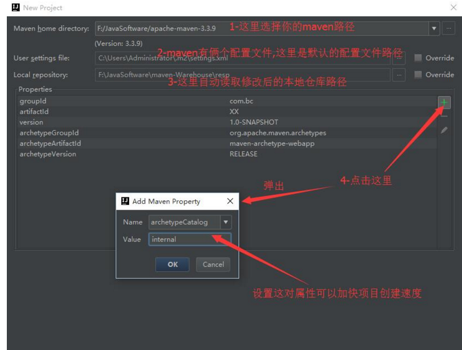Click the minus remove property icon
The width and height of the screenshot is (462, 350).
(x=444, y=116)
